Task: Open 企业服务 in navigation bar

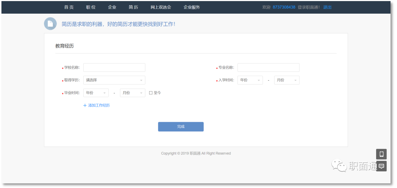Action: [x=192, y=7]
